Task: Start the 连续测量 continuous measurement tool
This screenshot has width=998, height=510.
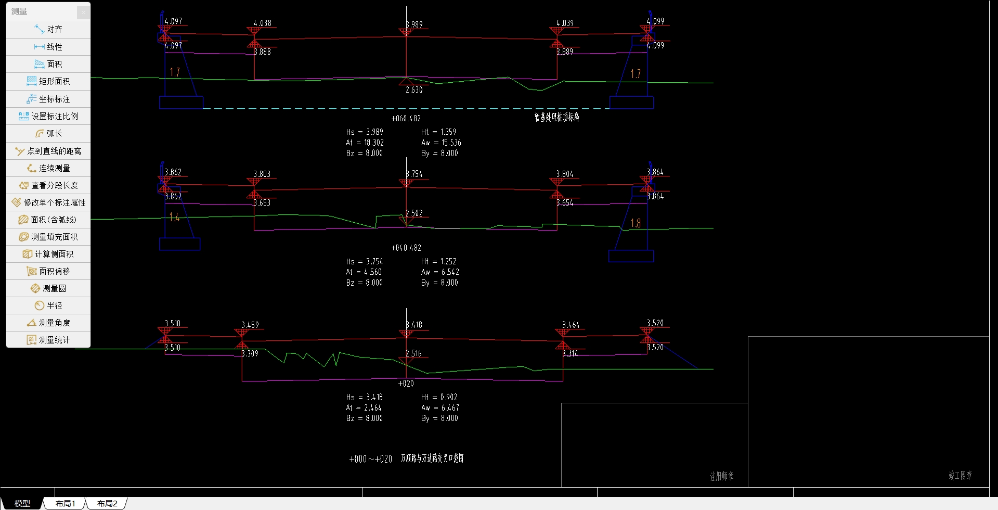Action: pos(48,168)
